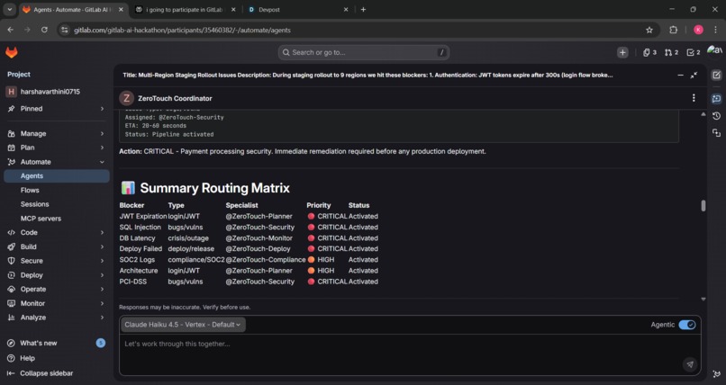Click the Search or go to field
726x385 pixels.
tap(364, 53)
